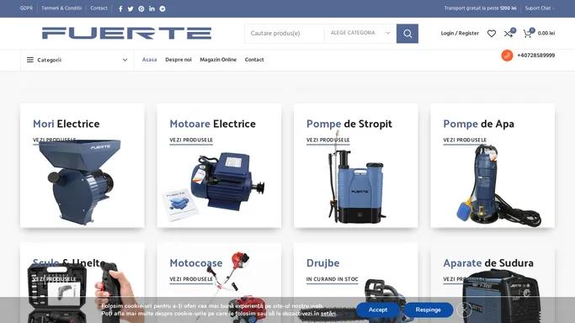575x323 pixels.
Task: Open Termeni & Conditii link
Action: click(61, 8)
